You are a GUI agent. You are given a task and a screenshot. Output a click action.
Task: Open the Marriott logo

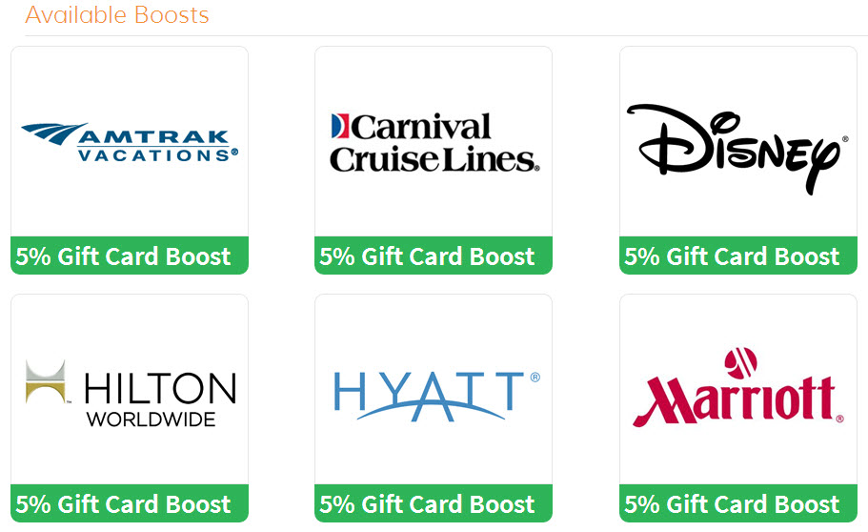click(739, 387)
